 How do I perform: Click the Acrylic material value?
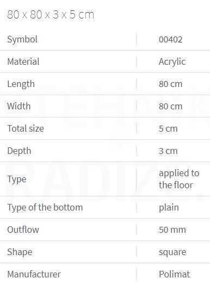[172, 62]
